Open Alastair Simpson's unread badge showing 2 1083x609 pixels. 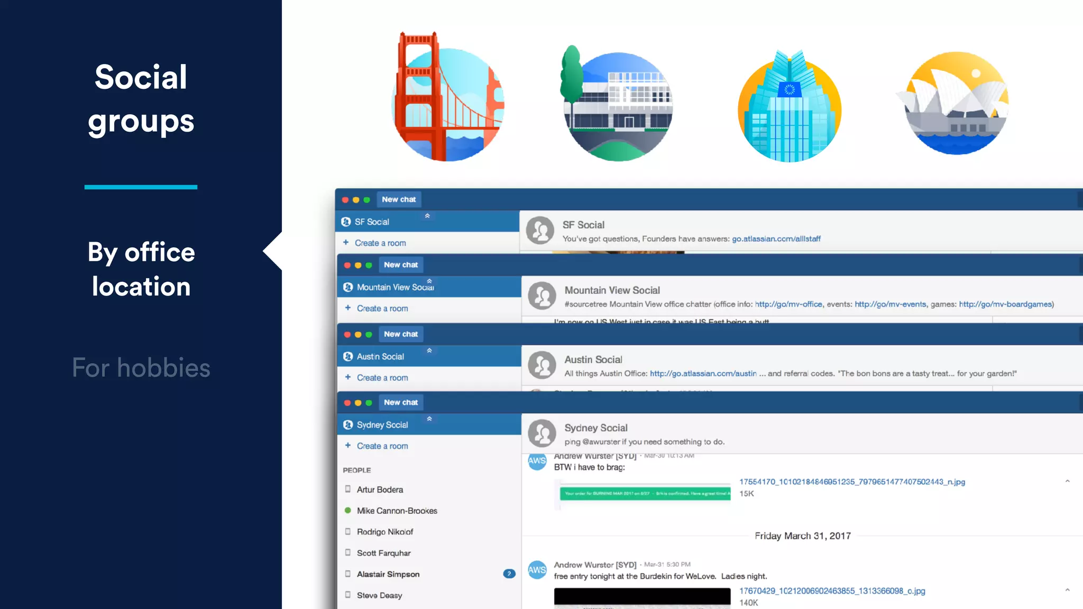click(x=509, y=574)
